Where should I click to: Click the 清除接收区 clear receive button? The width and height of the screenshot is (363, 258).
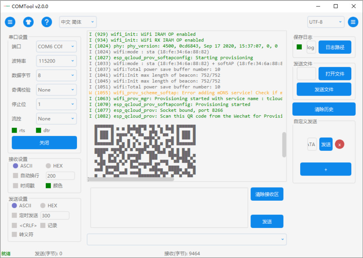pos(267,194)
